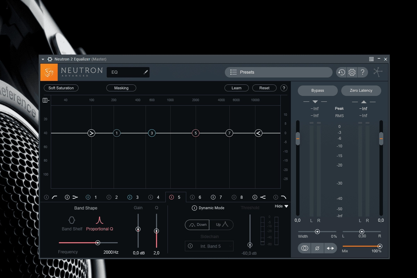Select the band 8 tab

[242, 197]
